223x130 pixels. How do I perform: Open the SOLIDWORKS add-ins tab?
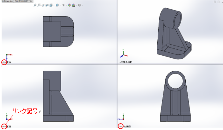click(23, 1)
